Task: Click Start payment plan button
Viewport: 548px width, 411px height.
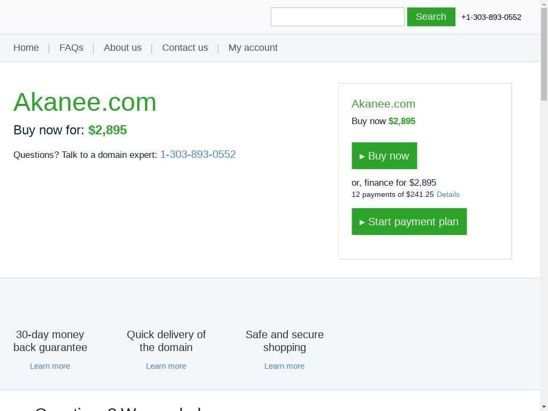Action: click(409, 222)
